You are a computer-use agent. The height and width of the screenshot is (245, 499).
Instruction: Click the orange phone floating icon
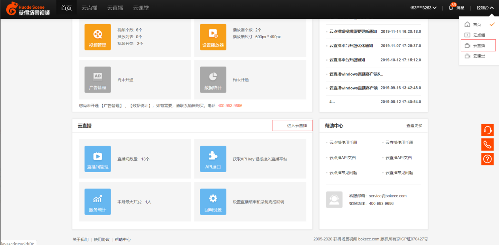pos(487,145)
